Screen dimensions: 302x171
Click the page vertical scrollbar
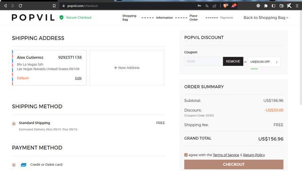click(301, 57)
